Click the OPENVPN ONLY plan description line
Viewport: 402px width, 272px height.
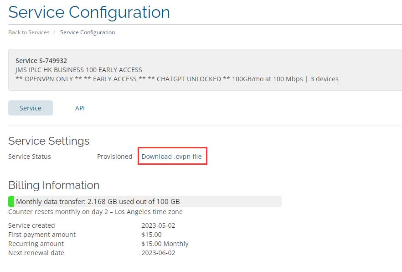coord(177,79)
